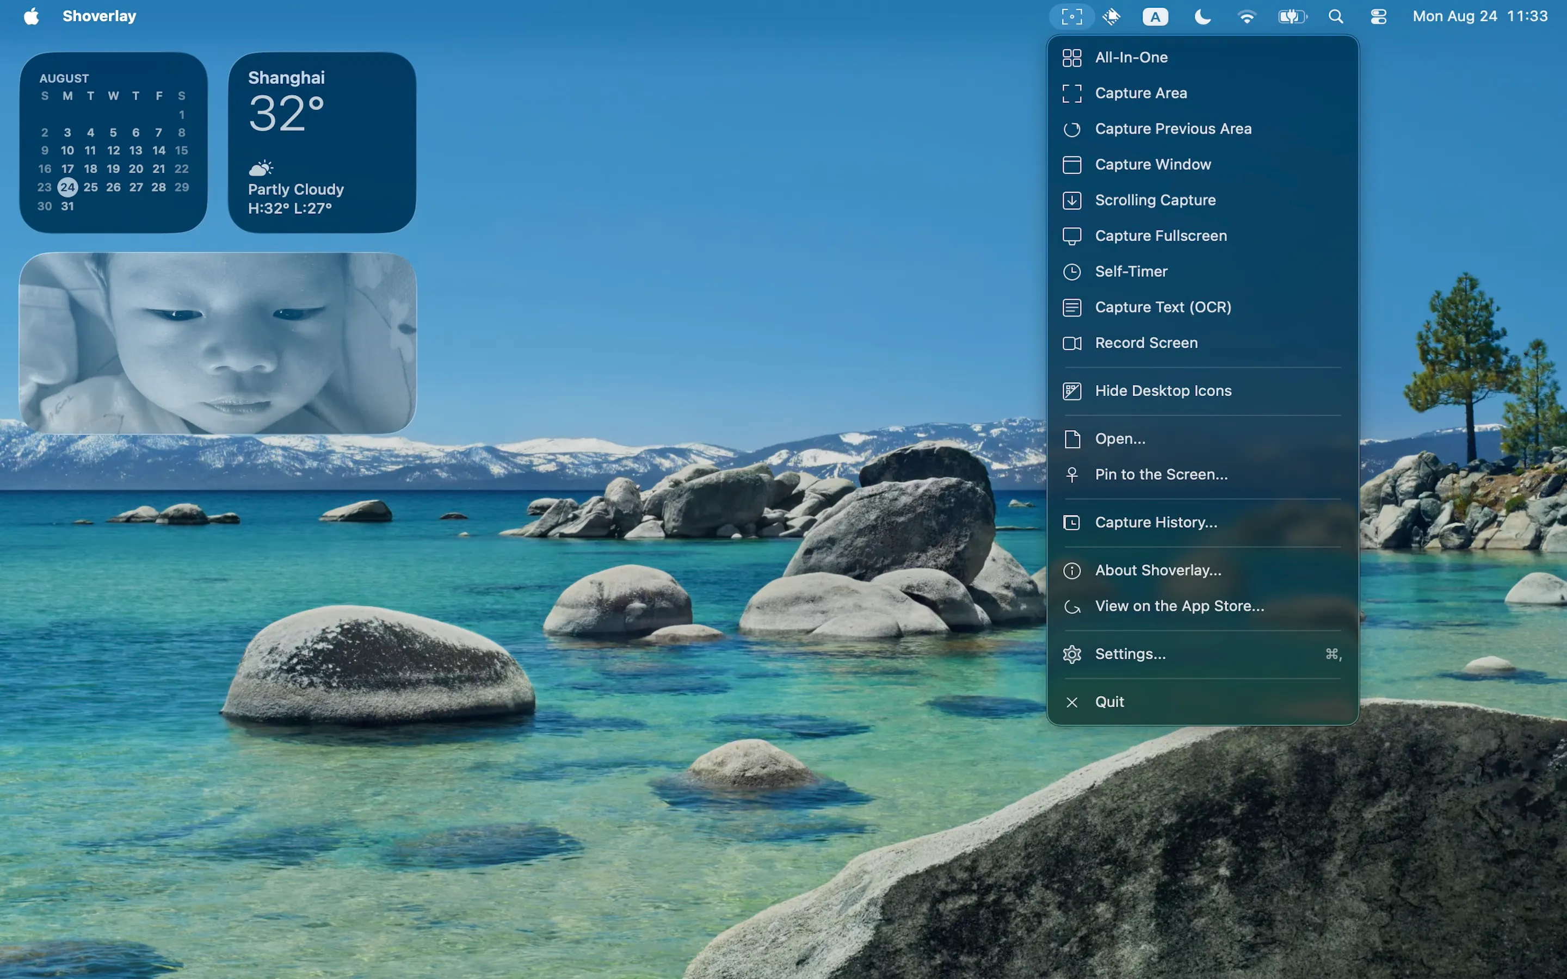The width and height of the screenshot is (1567, 979).
Task: Click date 31 in calendar widget
Action: tap(67, 206)
